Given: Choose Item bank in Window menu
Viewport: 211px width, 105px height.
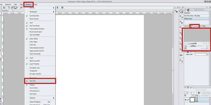Looking at the screenshot, I should [40, 94].
